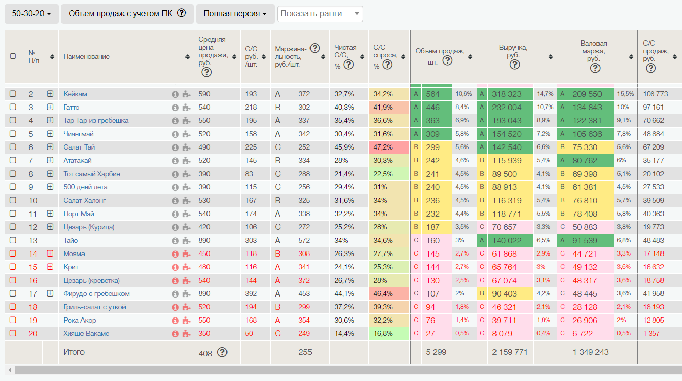Open the Показать ранги combo box
This screenshot has height=381, width=682.
click(320, 14)
